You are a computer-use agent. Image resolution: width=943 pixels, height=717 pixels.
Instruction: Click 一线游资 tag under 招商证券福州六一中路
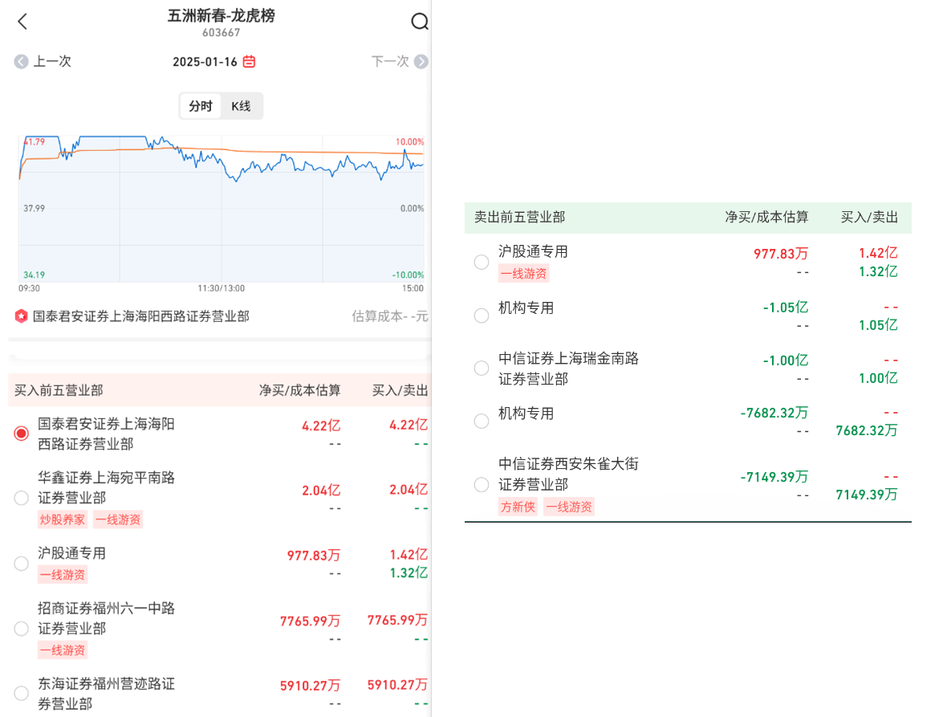62,650
